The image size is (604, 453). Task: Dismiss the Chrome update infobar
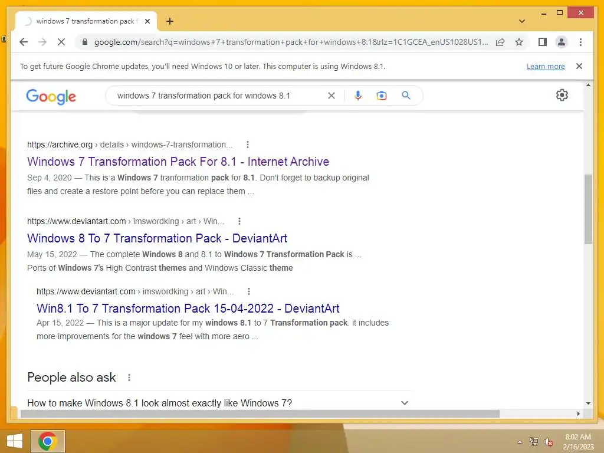pos(579,66)
